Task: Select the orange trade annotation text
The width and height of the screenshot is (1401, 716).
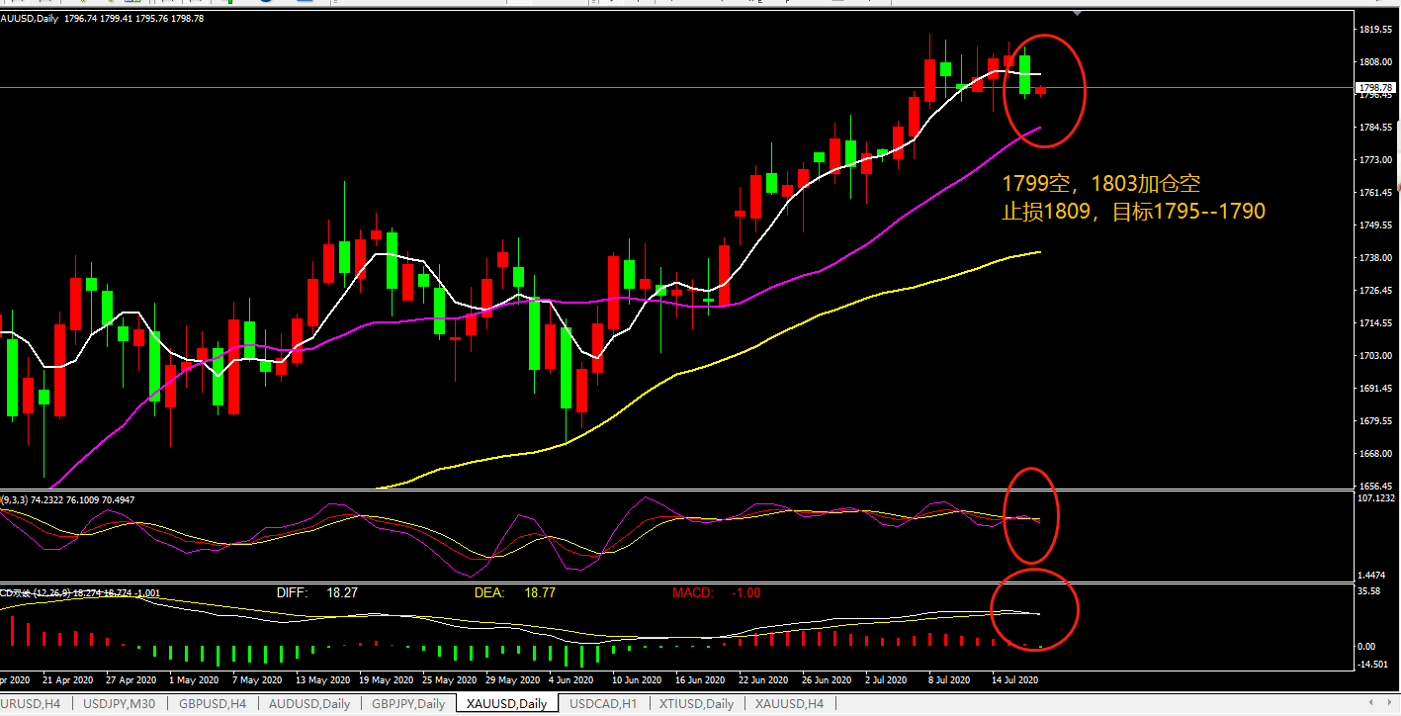Action: point(1133,198)
